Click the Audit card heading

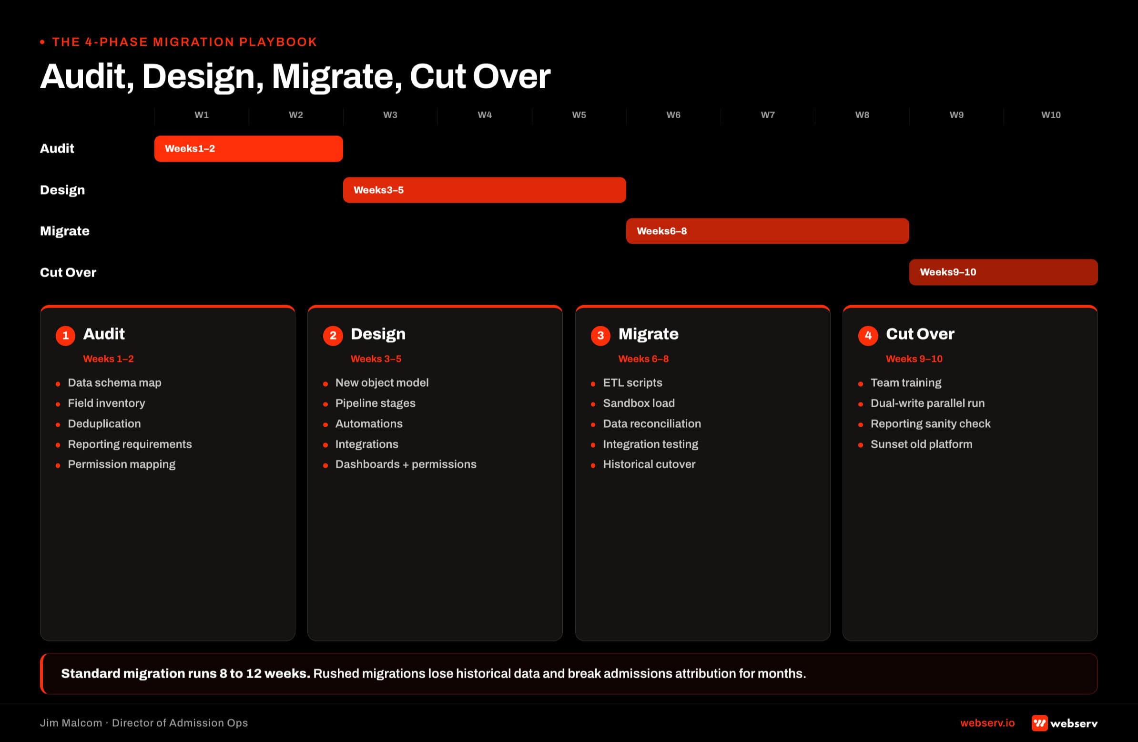click(x=104, y=334)
